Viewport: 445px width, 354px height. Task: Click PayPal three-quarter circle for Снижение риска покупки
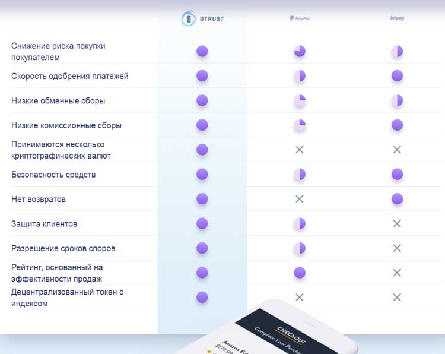[x=300, y=51]
